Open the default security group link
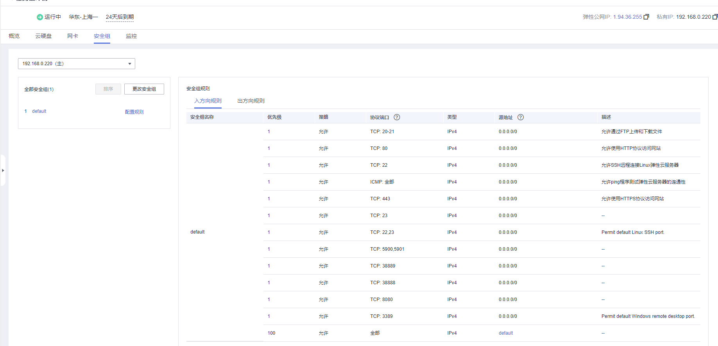Screen dimensions: 718x346 tap(39, 111)
